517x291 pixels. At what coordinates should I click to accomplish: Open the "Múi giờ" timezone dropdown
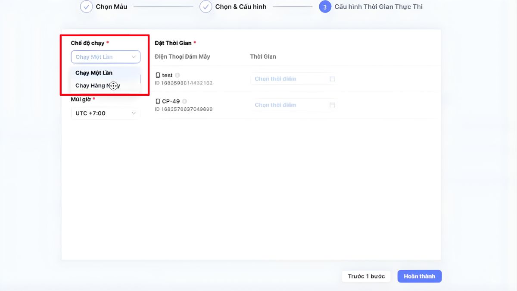pyautogui.click(x=106, y=113)
